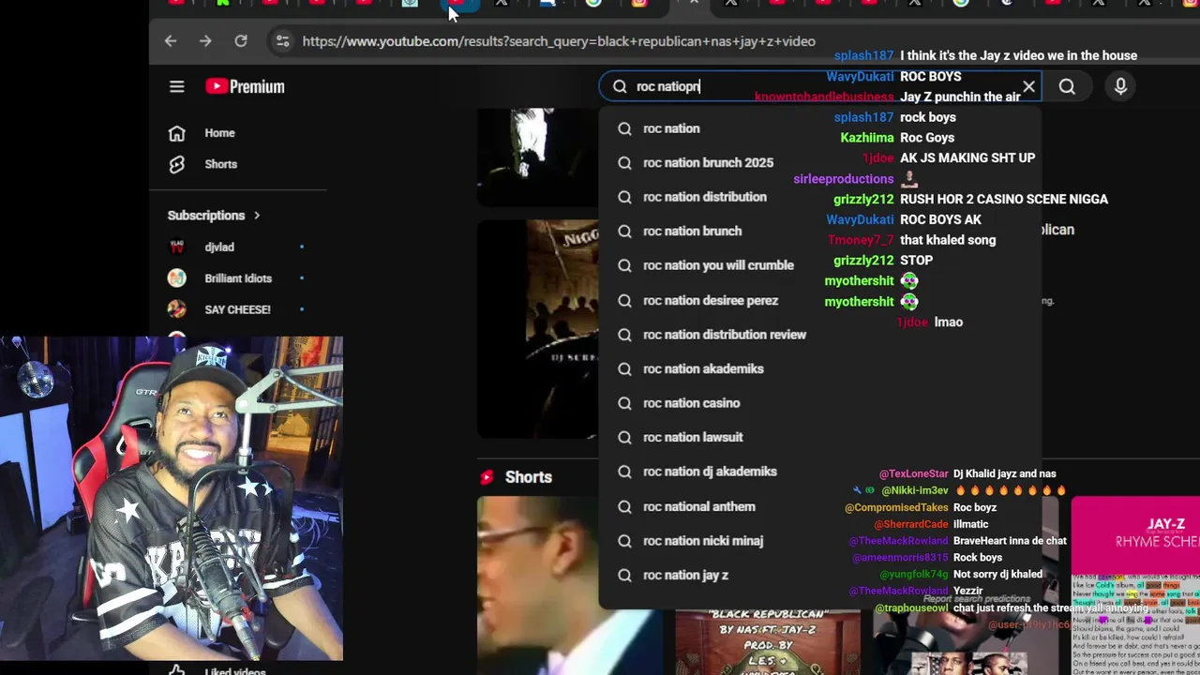The image size is (1200, 675).
Task: Click the Brilliant Idiots channel avatar
Action: point(176,278)
